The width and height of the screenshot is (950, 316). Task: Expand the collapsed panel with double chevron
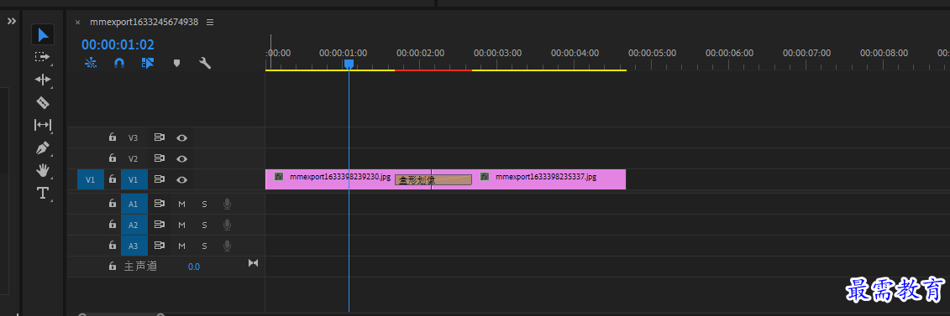[x=12, y=21]
